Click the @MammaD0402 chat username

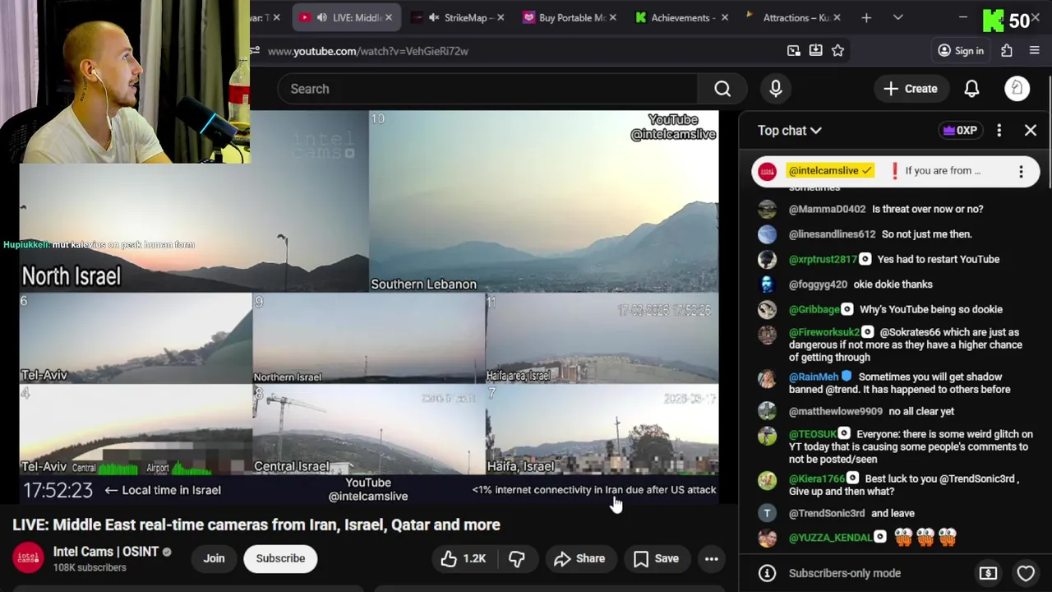point(827,209)
